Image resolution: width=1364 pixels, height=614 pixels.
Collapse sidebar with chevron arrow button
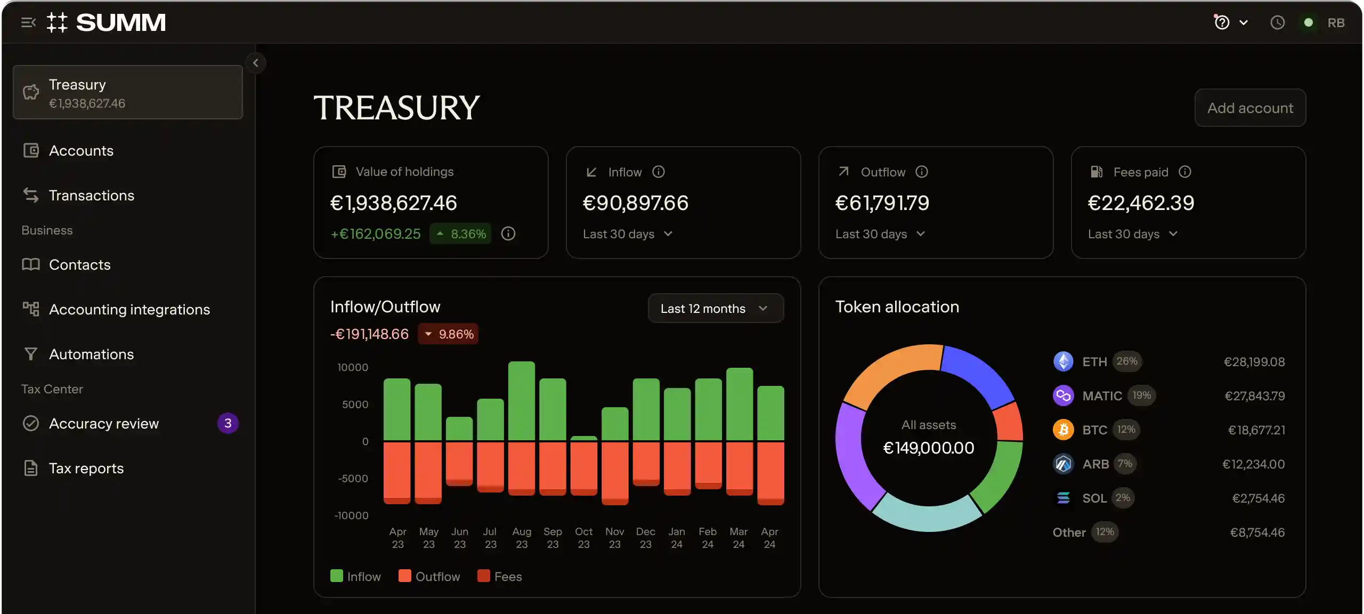coord(256,63)
